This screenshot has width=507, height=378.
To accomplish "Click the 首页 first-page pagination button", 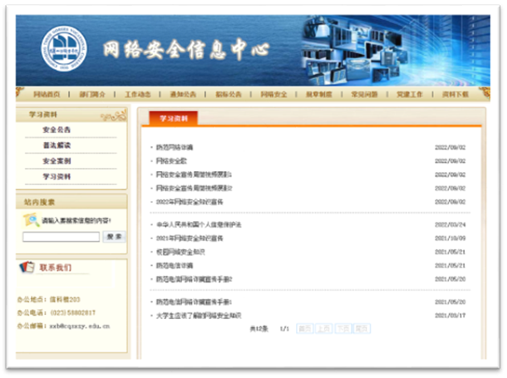I will coord(305,329).
